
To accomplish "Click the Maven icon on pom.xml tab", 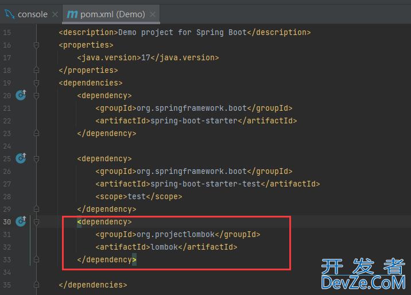I will coord(72,14).
